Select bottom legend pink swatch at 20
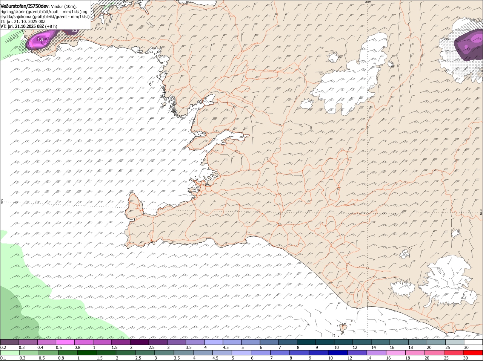Screen dimensions: 483x361 point(434,353)
